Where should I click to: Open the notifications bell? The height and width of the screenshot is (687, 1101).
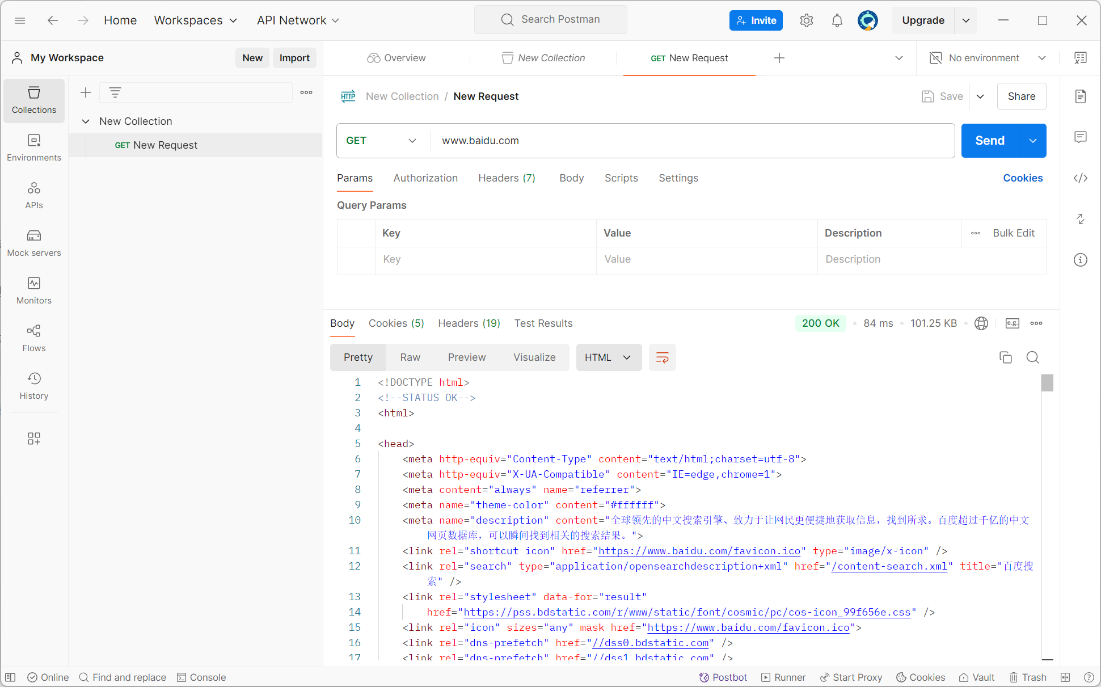point(837,20)
